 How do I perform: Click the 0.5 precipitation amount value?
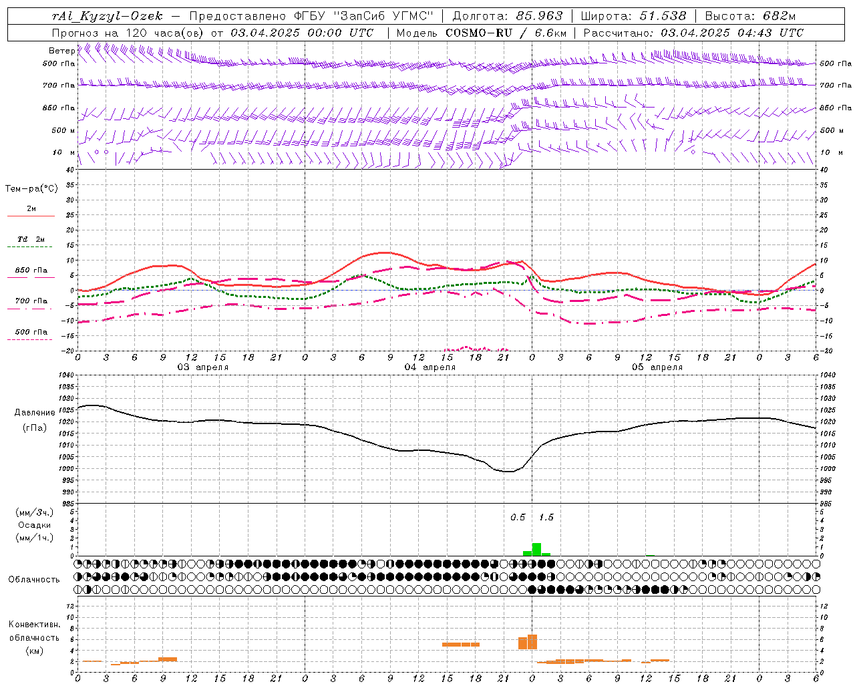(518, 517)
